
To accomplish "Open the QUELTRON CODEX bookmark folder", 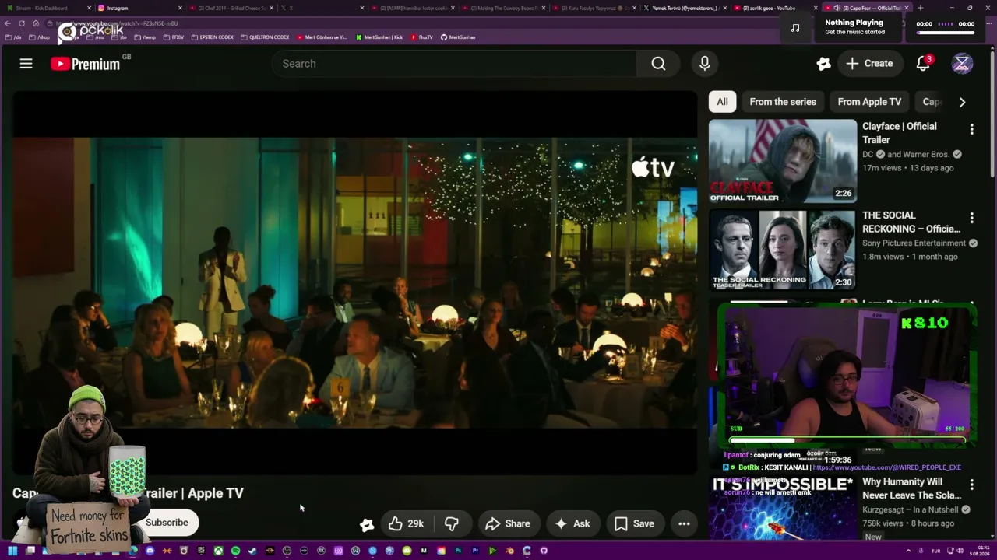I will pyautogui.click(x=265, y=37).
